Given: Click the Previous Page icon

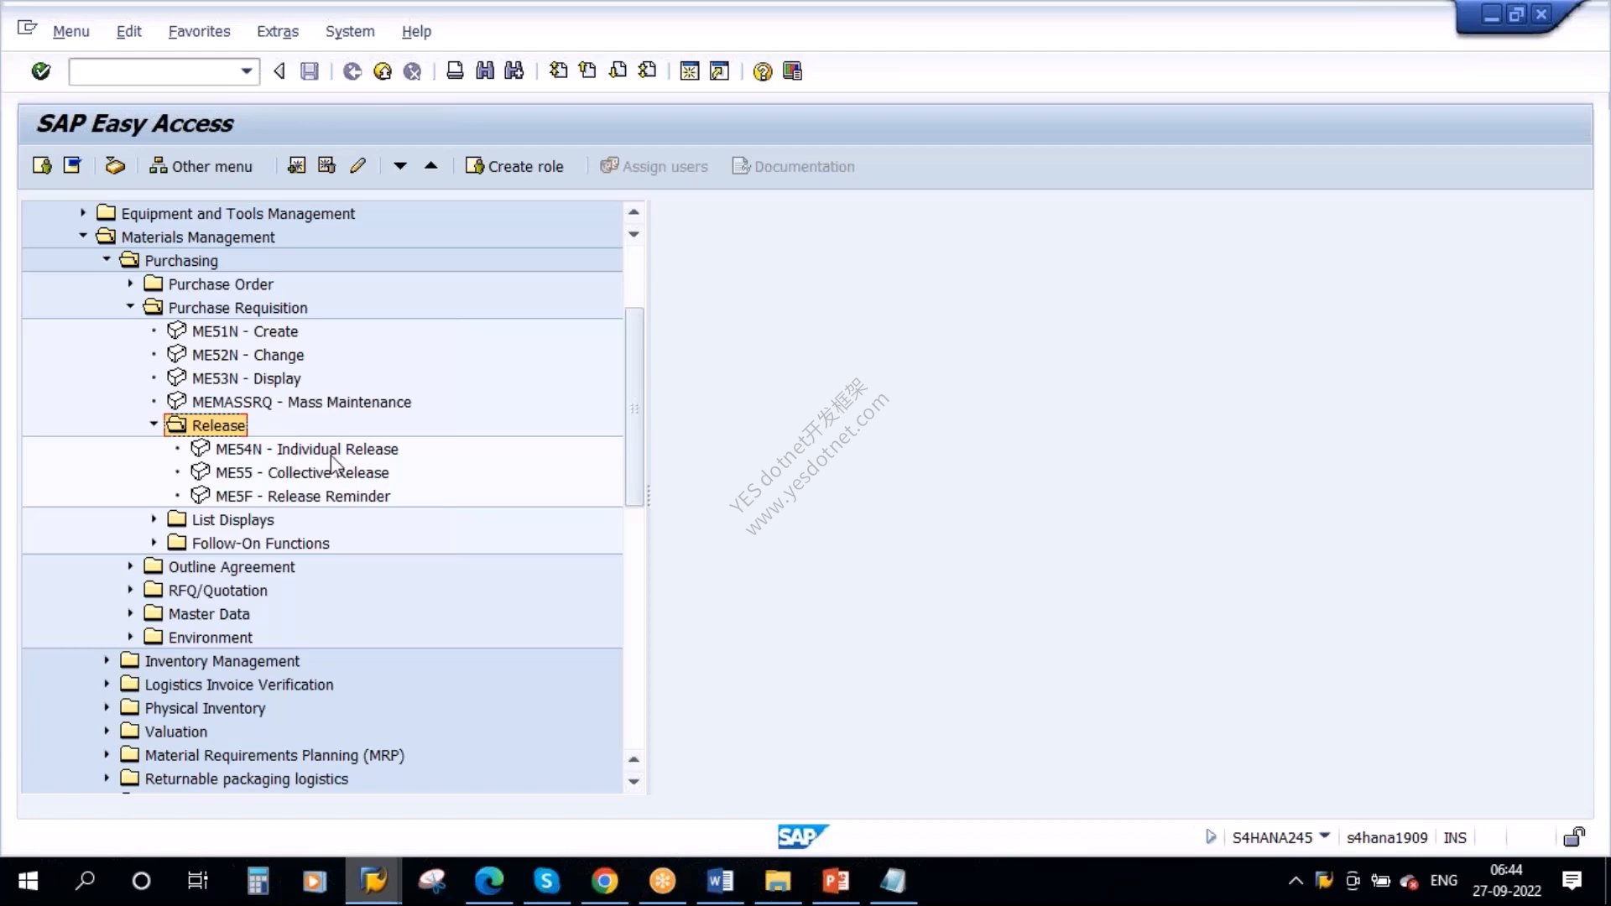Looking at the screenshot, I should (587, 71).
